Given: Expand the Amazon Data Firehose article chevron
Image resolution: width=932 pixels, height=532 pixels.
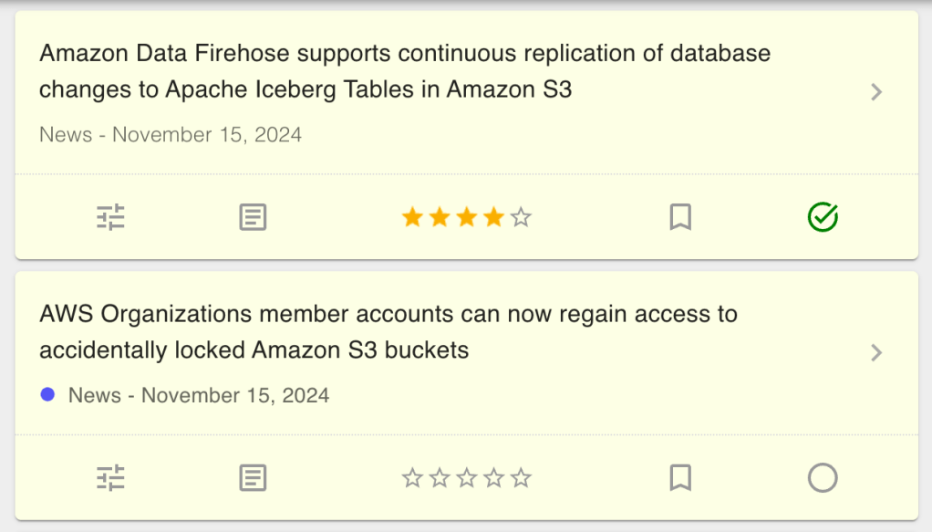Looking at the screenshot, I should [x=876, y=91].
